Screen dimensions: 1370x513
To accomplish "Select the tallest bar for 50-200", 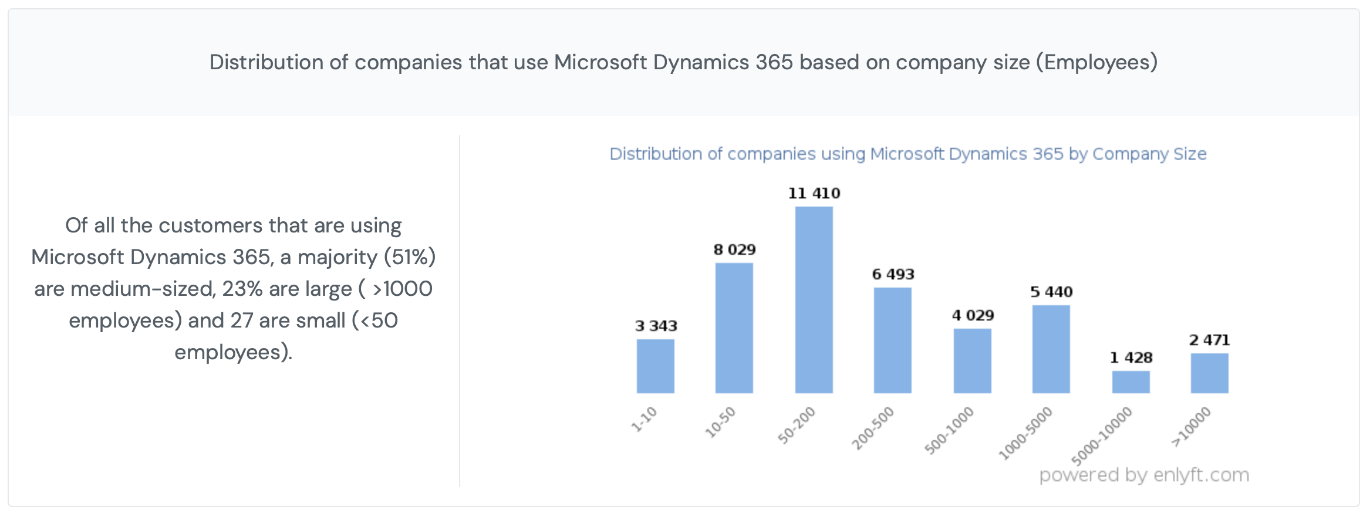I will tap(814, 300).
